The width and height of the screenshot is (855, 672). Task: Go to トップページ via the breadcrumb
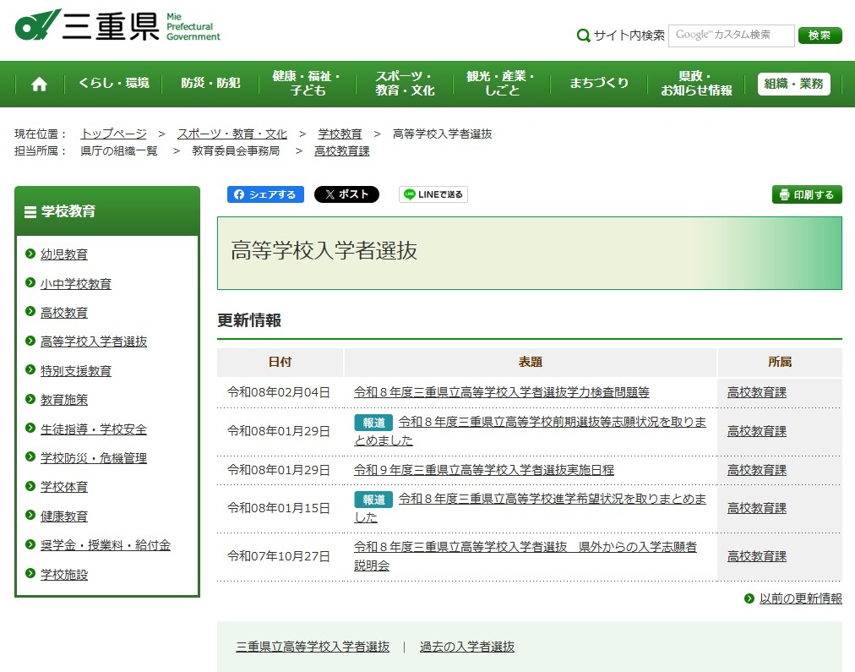pyautogui.click(x=112, y=133)
